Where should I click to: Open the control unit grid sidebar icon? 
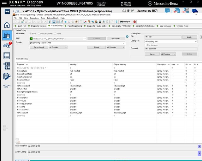click(7, 66)
